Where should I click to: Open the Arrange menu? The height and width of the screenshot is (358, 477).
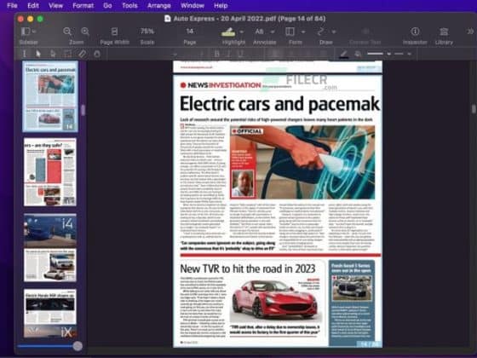(x=158, y=5)
